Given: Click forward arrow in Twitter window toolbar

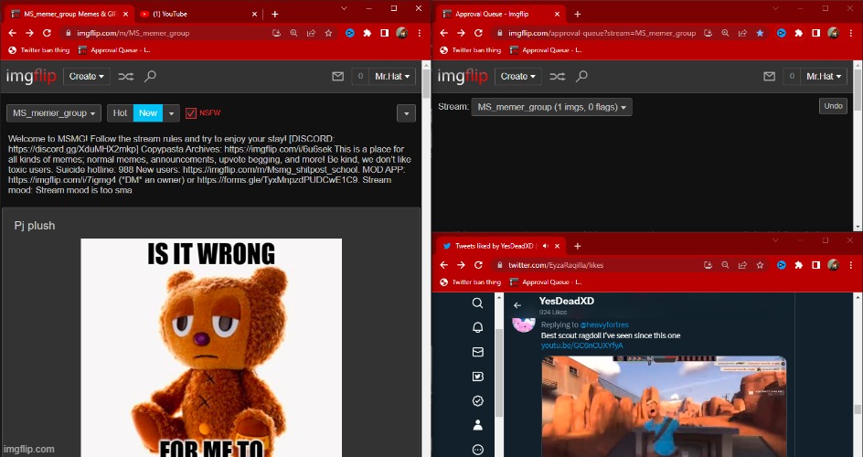Looking at the screenshot, I should point(461,265).
